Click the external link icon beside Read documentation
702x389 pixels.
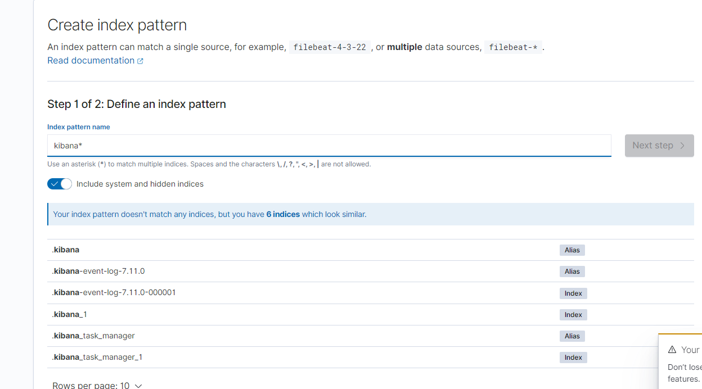140,60
